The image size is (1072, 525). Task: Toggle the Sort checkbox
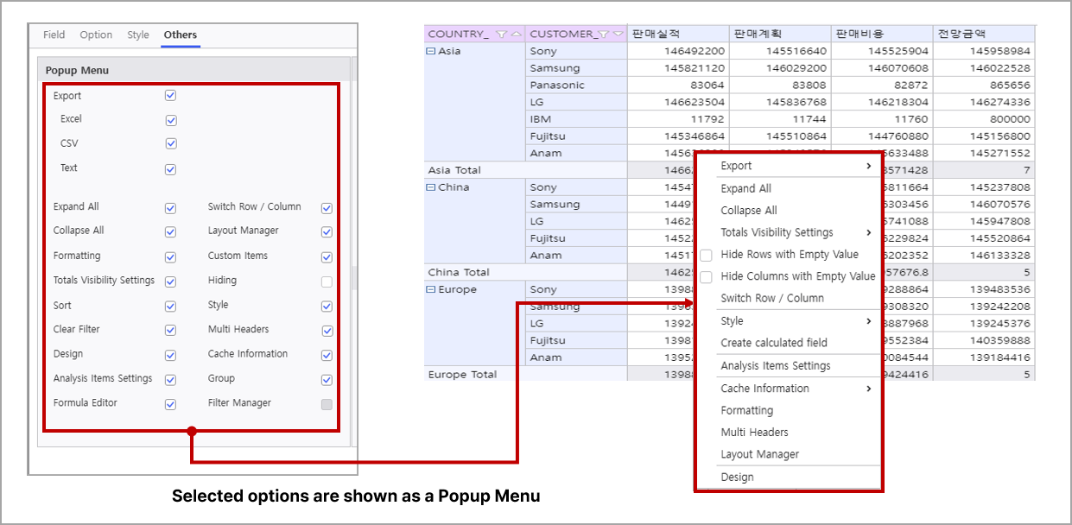click(170, 307)
